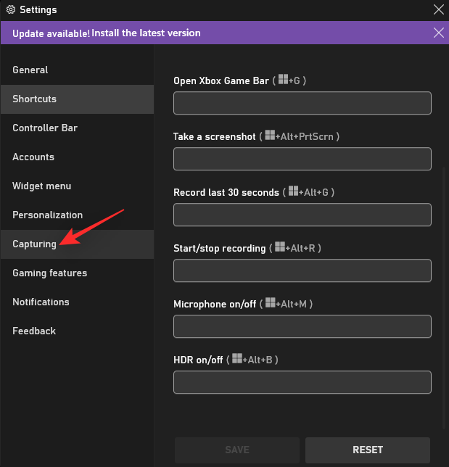449x467 pixels.
Task: Open the General settings tab
Action: [x=30, y=70]
